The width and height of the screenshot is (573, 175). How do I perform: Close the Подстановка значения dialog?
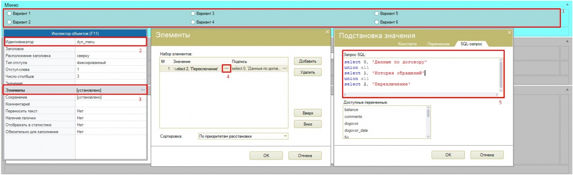(x=510, y=33)
